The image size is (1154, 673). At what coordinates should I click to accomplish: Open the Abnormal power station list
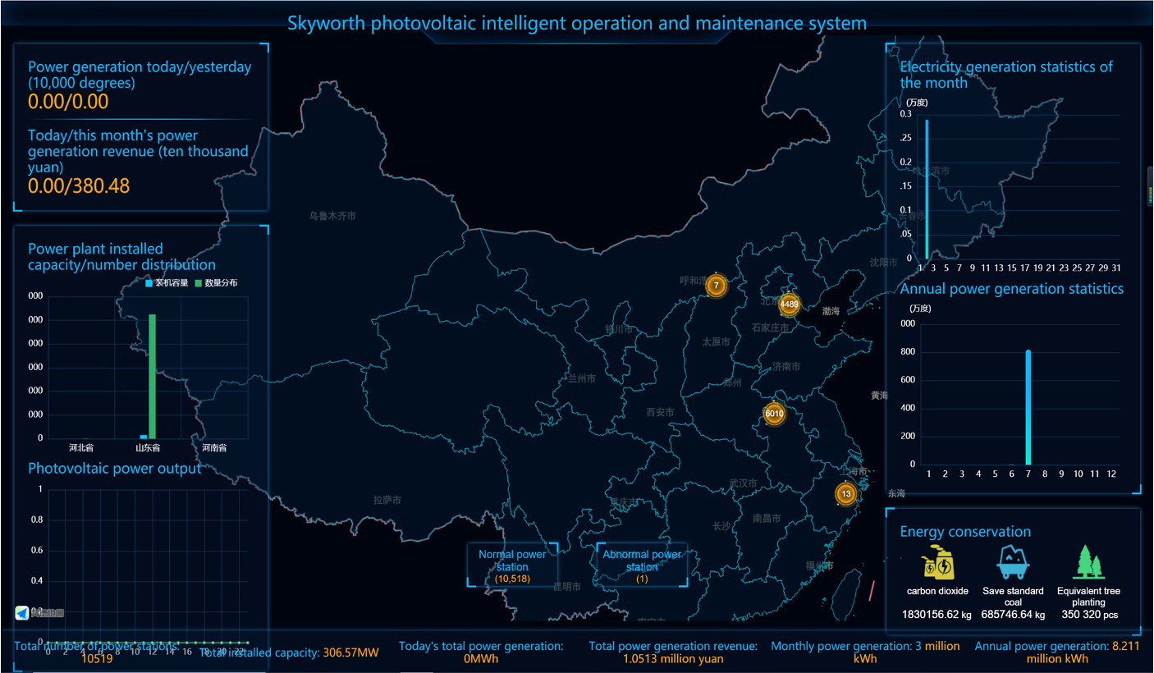point(642,565)
